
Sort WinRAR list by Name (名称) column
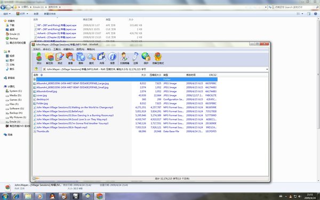coord(36,75)
